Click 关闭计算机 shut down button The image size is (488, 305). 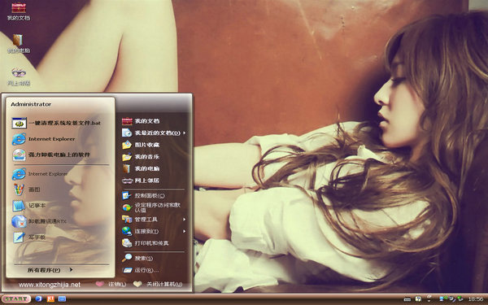[x=158, y=284]
